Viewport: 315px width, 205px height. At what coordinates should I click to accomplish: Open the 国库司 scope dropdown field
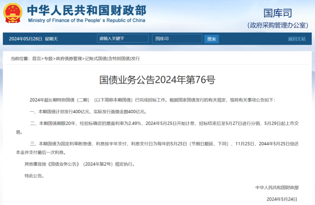click(177, 38)
